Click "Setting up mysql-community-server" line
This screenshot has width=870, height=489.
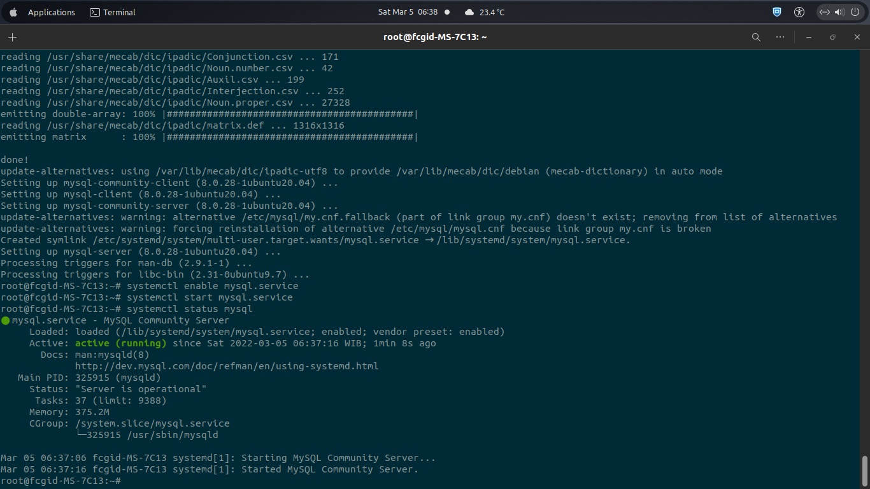pos(169,206)
